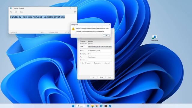Image resolution: width=192 pixels, height=108 pixels.
Task: Open Notepad from the taskbar
Action: [x=88, y=106]
